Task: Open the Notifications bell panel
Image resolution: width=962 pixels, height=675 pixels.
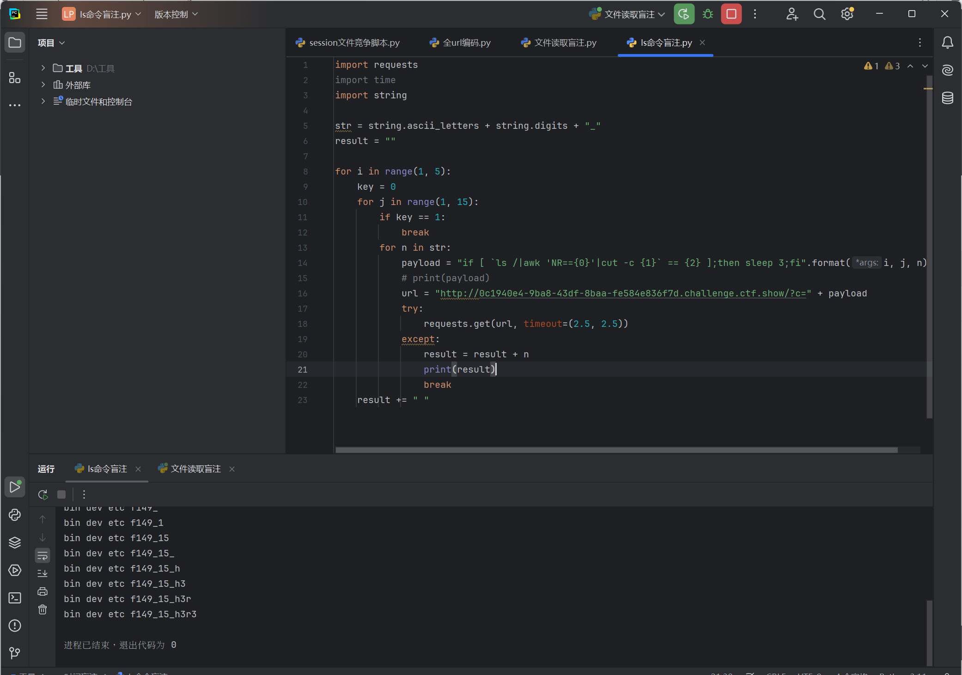Action: [x=947, y=42]
